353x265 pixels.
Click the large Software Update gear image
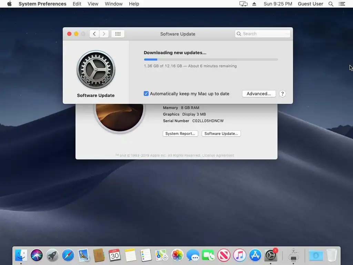96,70
